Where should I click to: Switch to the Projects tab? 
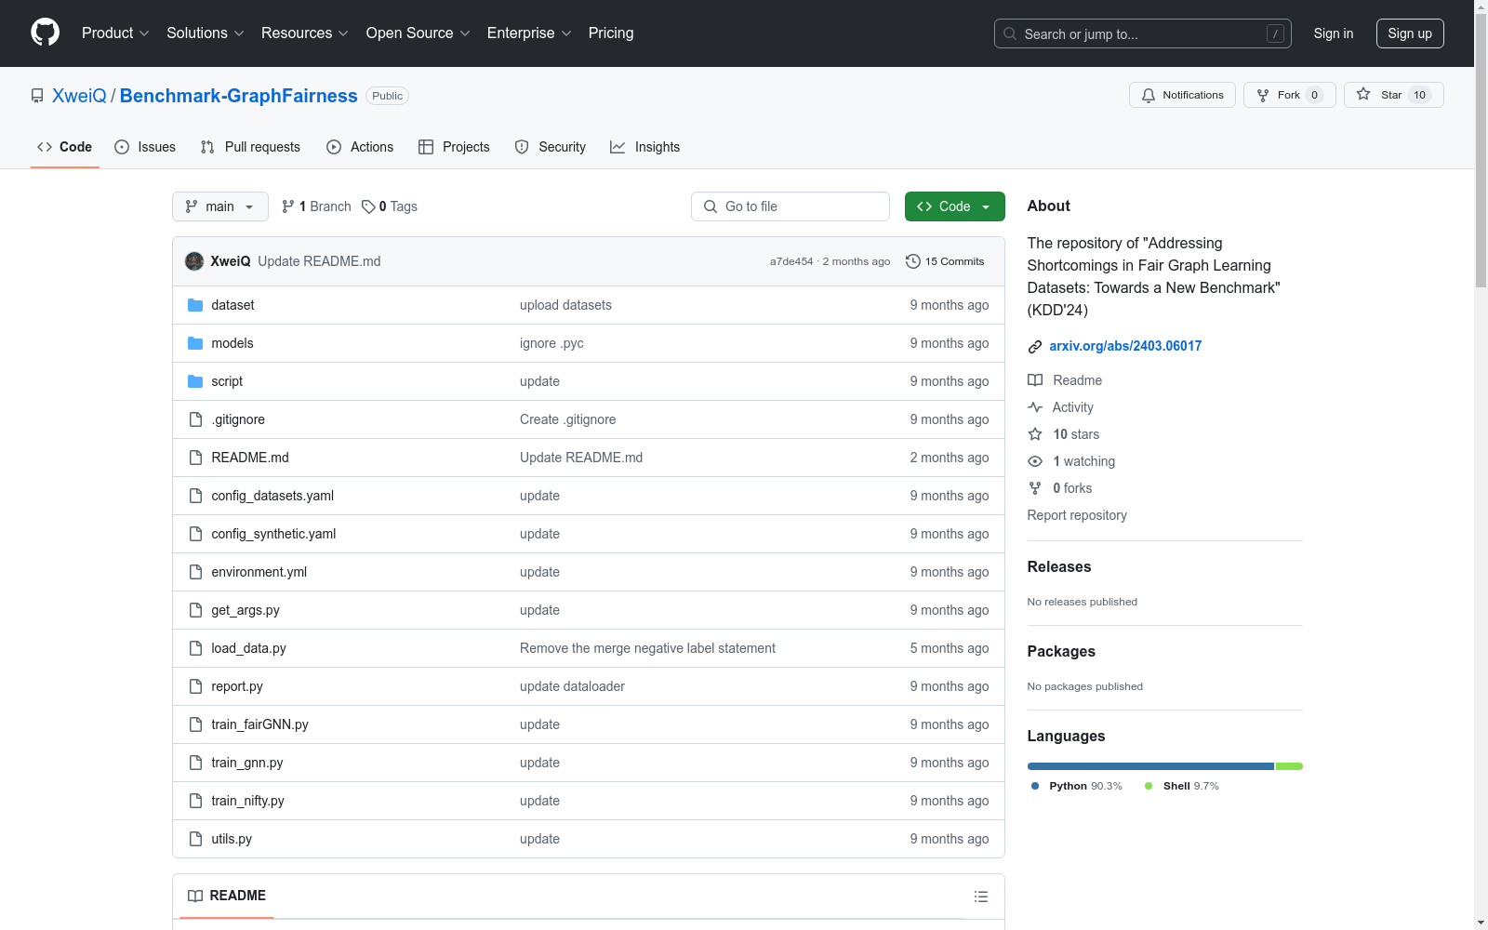pyautogui.click(x=454, y=147)
